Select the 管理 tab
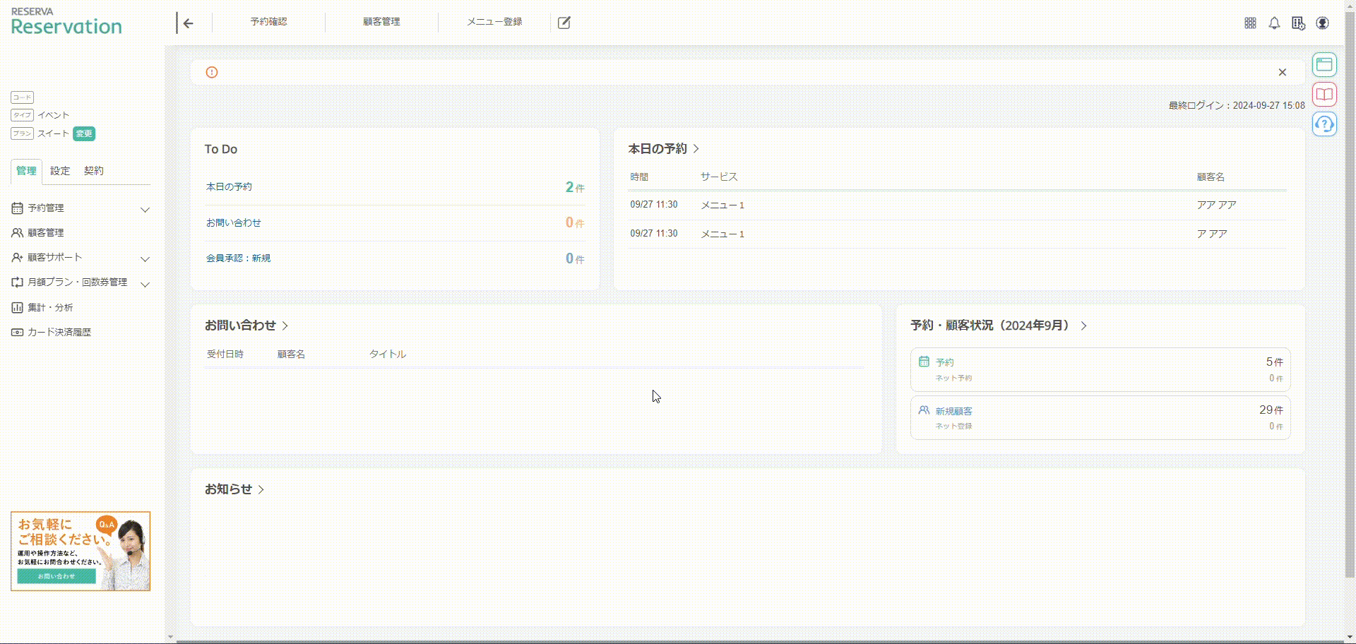 [x=26, y=171]
